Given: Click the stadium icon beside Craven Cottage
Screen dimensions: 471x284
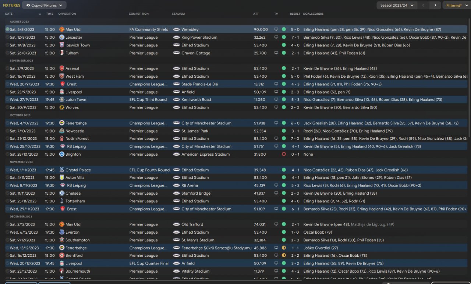Looking at the screenshot, I should coord(176,53).
